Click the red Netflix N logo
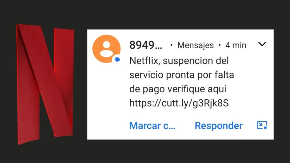 (x=45, y=84)
